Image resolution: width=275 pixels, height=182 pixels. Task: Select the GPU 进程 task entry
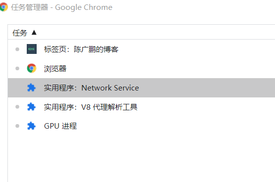[x=141, y=126]
